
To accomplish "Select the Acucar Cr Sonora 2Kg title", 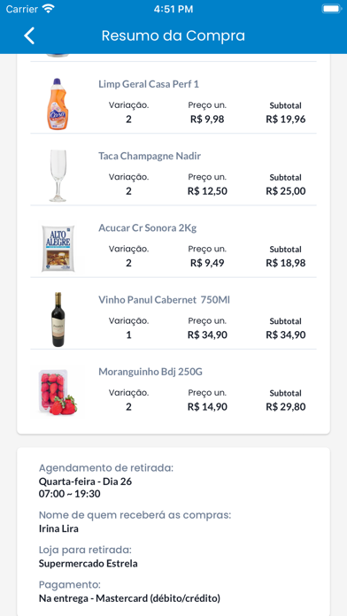I will pyautogui.click(x=147, y=227).
